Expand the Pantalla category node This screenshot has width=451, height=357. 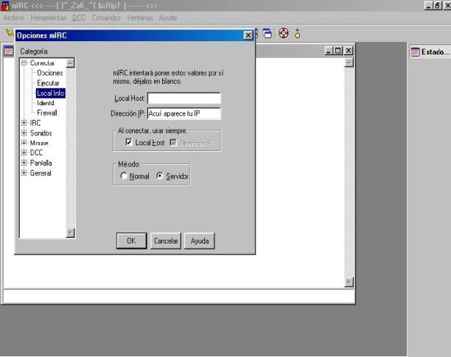pyautogui.click(x=24, y=163)
